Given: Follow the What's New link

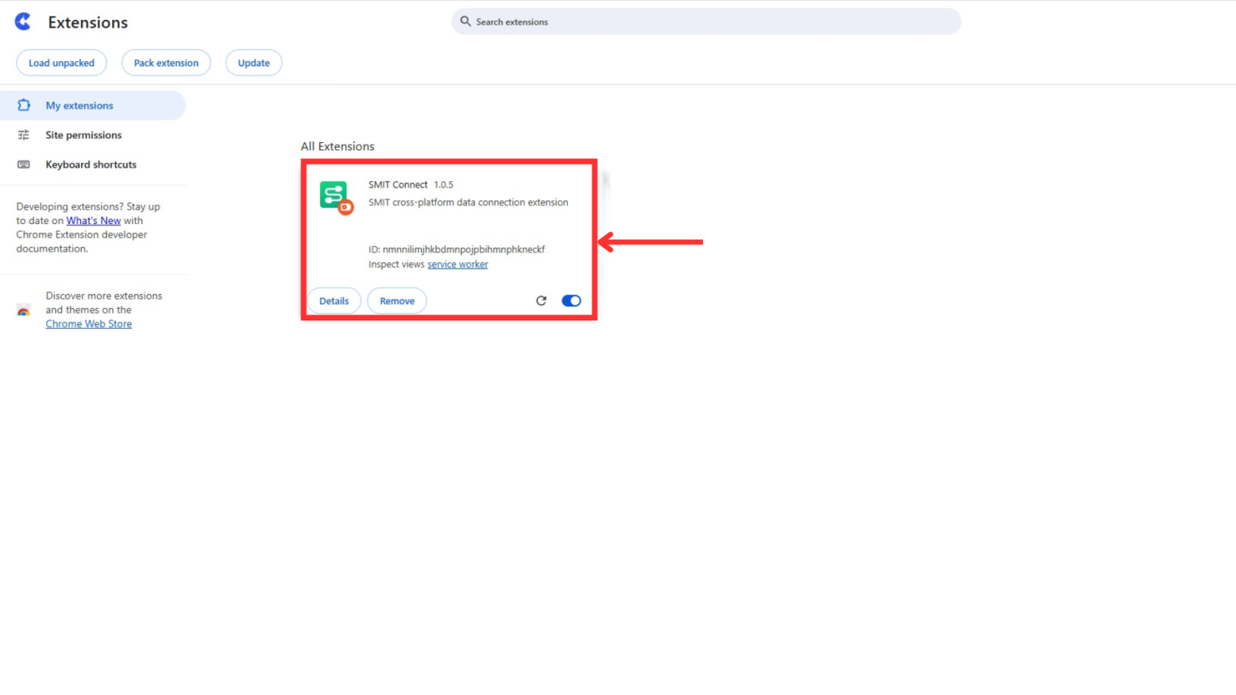Looking at the screenshot, I should pos(93,221).
